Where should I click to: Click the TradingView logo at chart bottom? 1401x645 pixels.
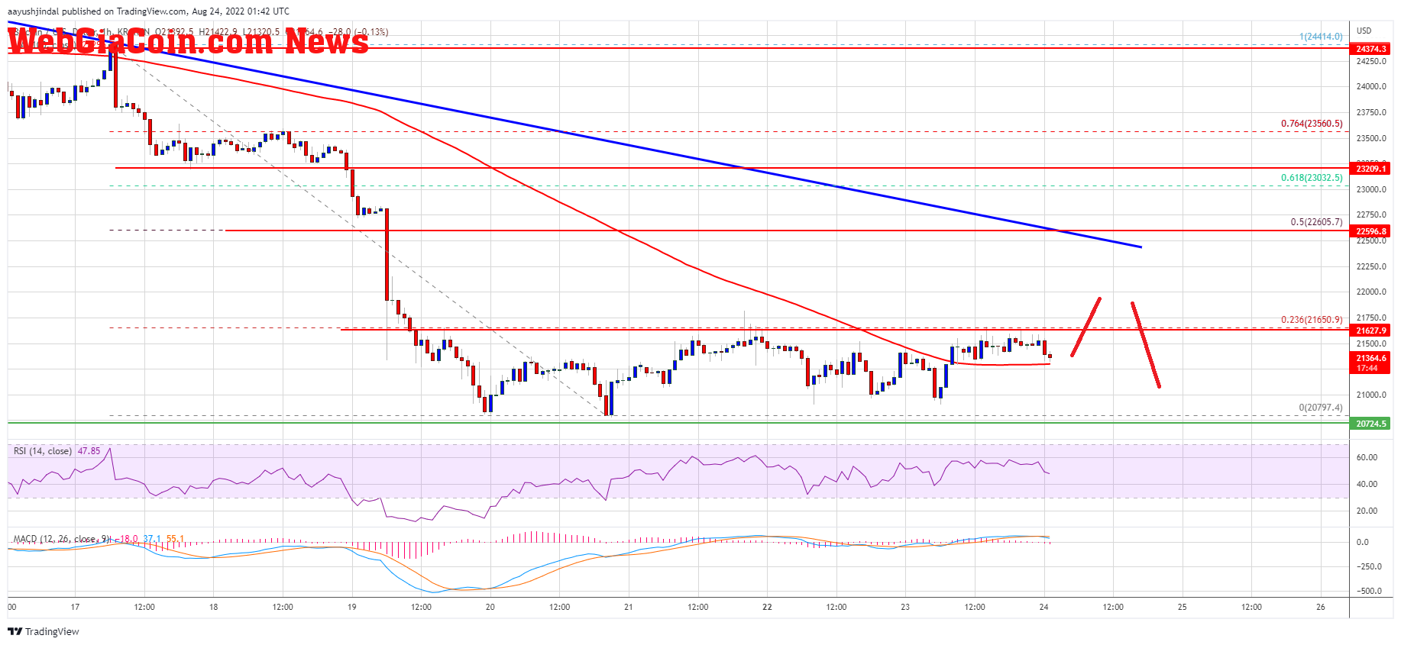(x=44, y=631)
